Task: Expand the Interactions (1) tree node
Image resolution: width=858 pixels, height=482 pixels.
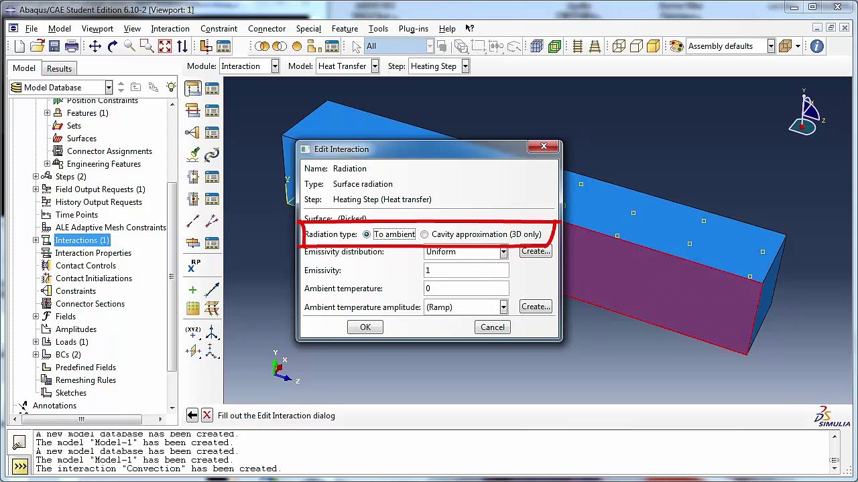Action: tap(36, 240)
